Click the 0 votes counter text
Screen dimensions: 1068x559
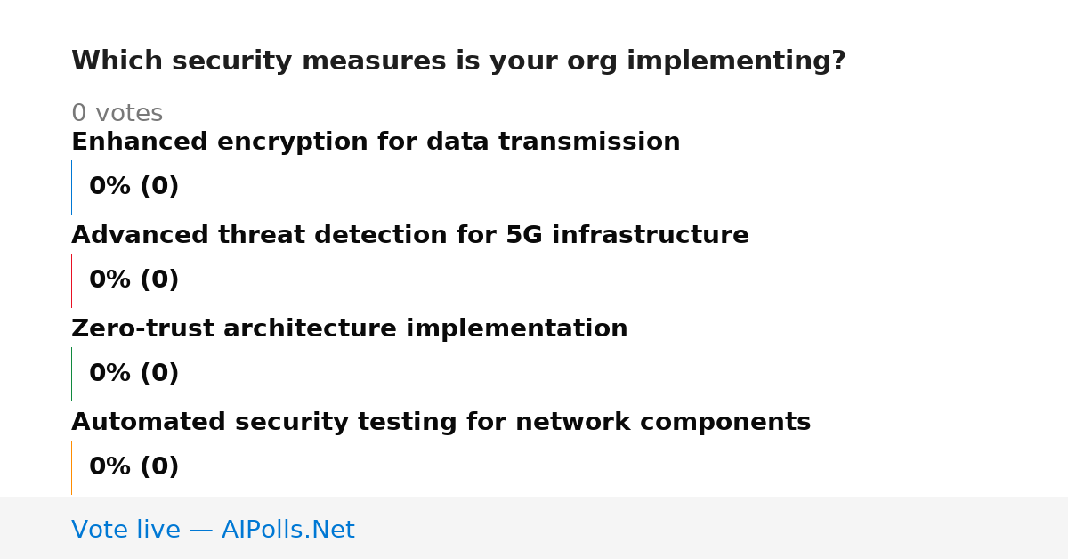[x=117, y=114]
